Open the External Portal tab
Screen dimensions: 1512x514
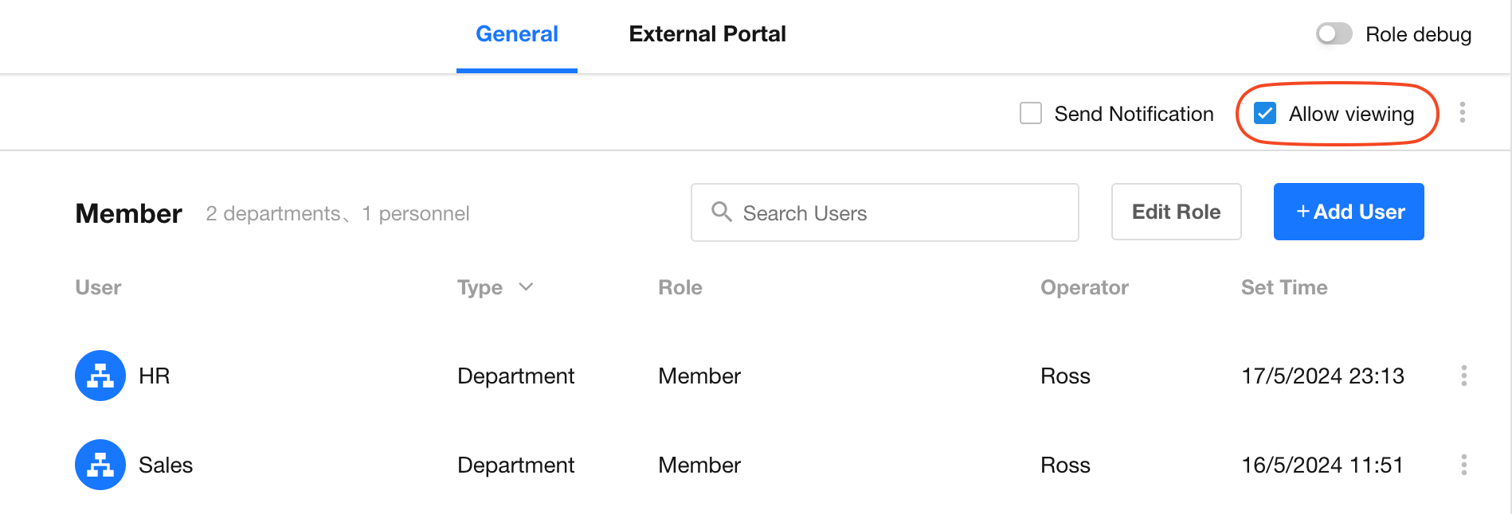click(707, 34)
